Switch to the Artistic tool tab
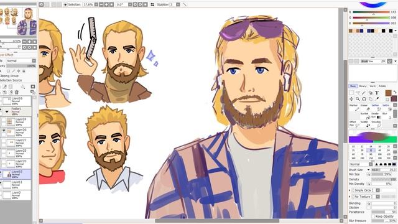The height and width of the screenshot is (224, 398). [382, 86]
